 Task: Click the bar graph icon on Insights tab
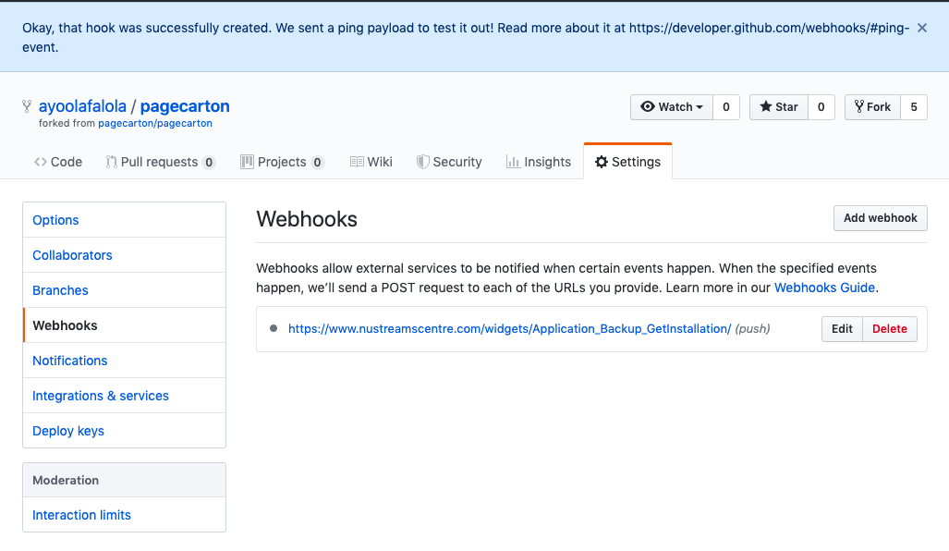pos(513,162)
